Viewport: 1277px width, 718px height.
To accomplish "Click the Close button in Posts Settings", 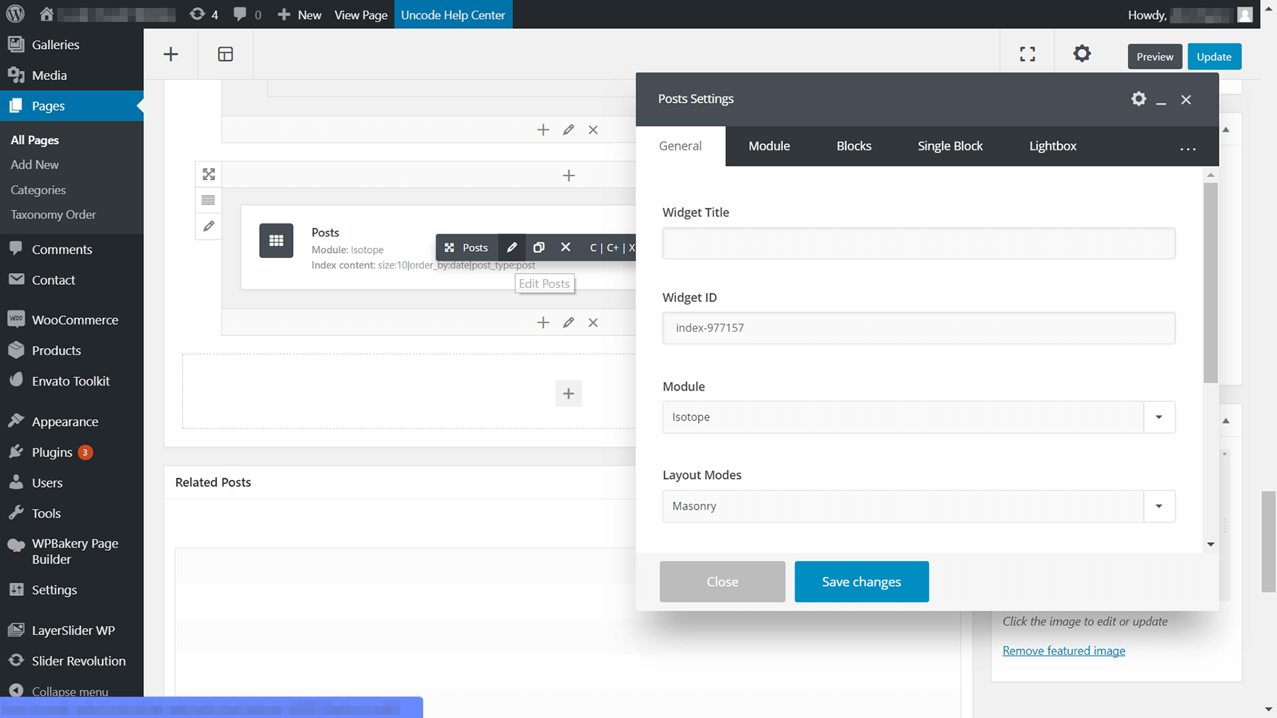I will [722, 582].
